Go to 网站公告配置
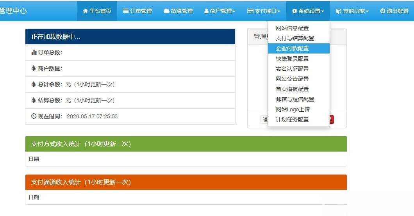This screenshot has width=414, height=216. click(x=292, y=79)
